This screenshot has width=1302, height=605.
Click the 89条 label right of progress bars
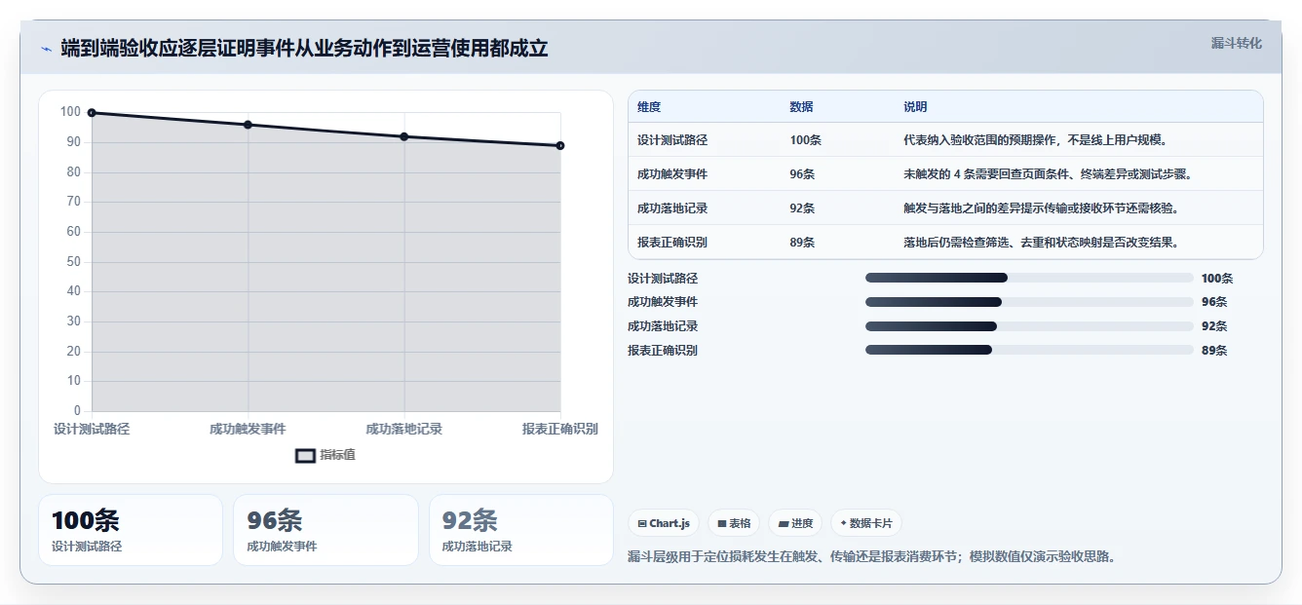pyautogui.click(x=1214, y=351)
